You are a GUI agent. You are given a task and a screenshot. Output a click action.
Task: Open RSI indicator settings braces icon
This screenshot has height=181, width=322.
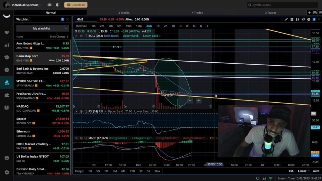(x=86, y=111)
